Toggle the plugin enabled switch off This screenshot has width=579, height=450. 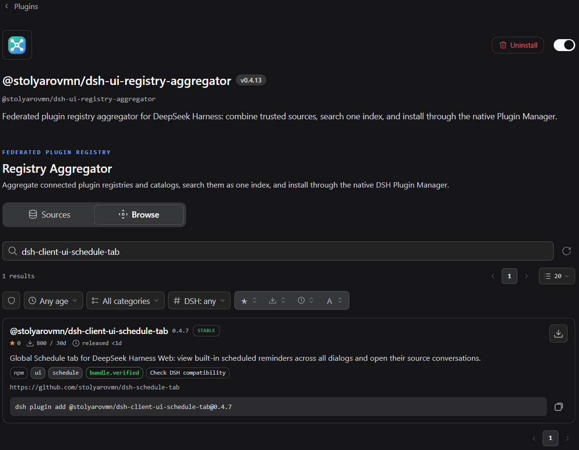[564, 45]
